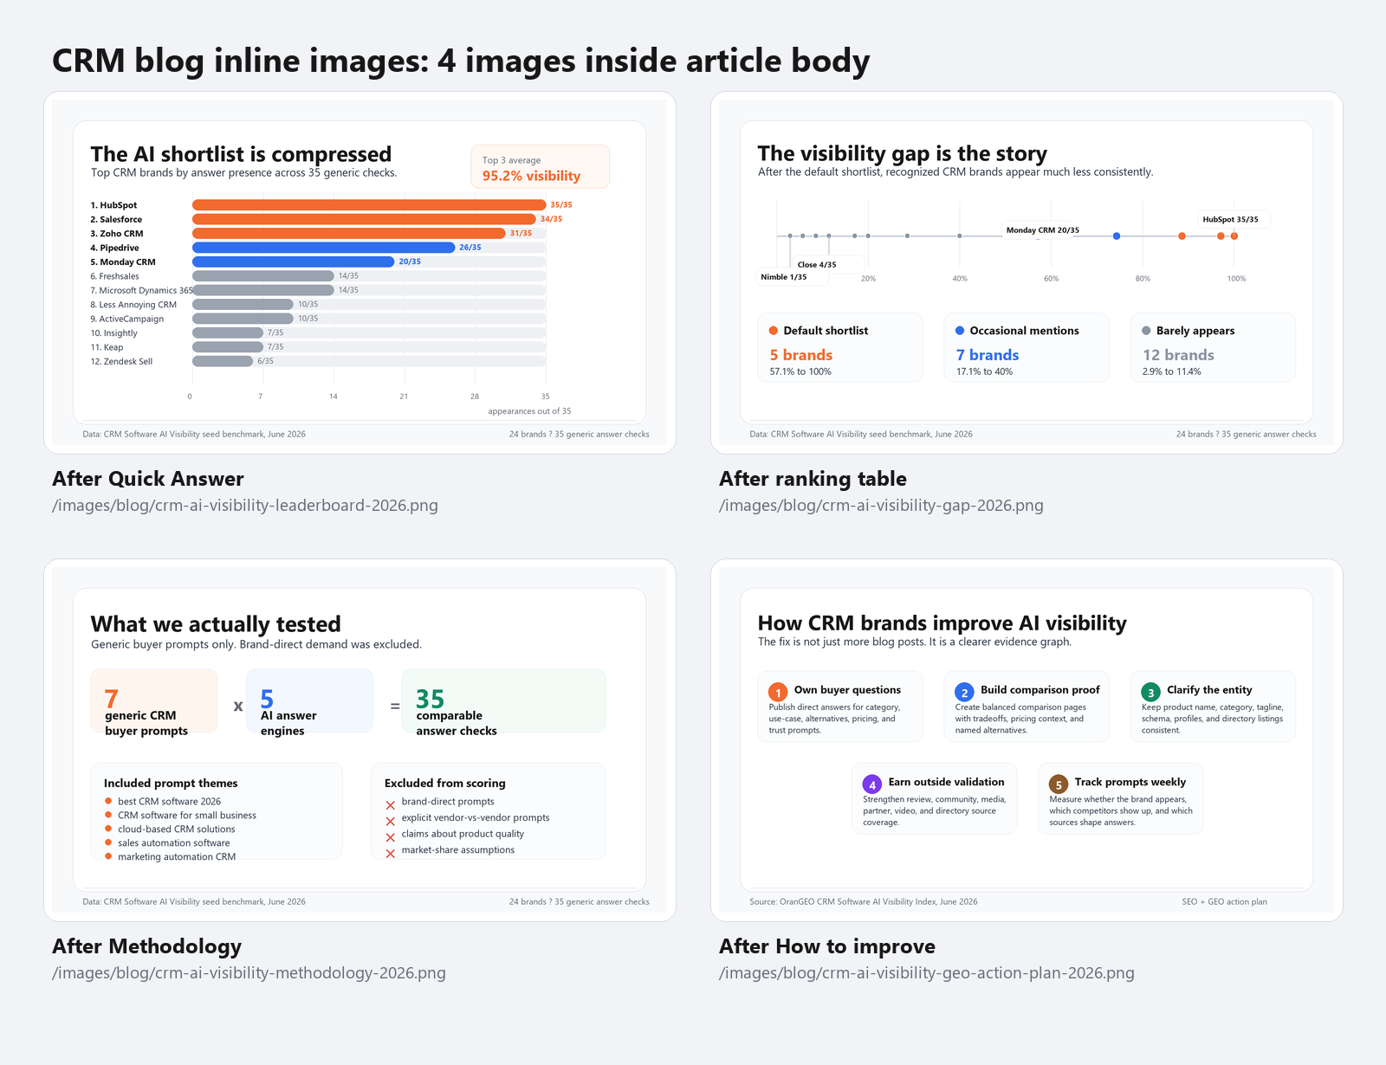Click the 'Close 4/35' chart label
1386x1065 pixels.
pos(817,265)
